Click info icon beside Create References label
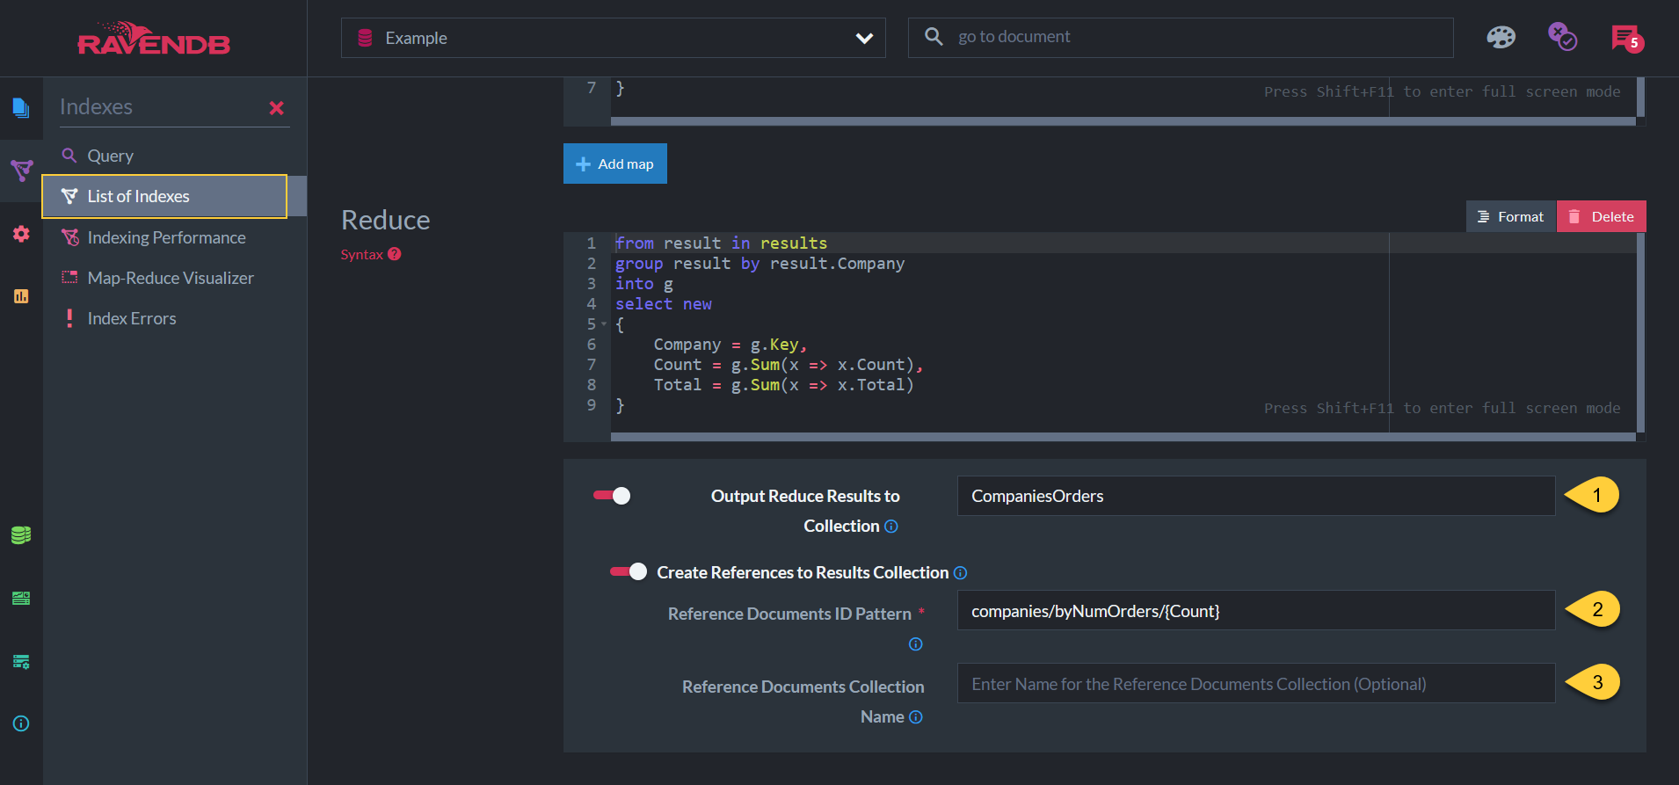Viewport: 1679px width, 785px height. click(961, 573)
